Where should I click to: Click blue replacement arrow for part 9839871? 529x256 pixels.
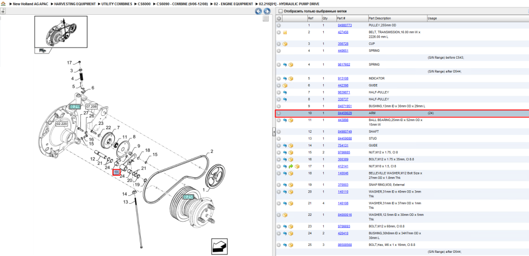click(285, 93)
